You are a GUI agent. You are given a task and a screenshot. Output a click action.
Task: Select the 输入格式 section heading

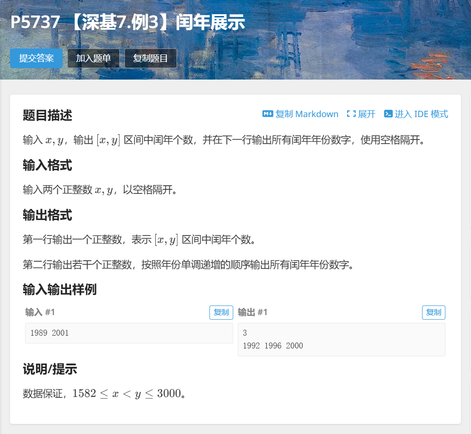tap(48, 165)
